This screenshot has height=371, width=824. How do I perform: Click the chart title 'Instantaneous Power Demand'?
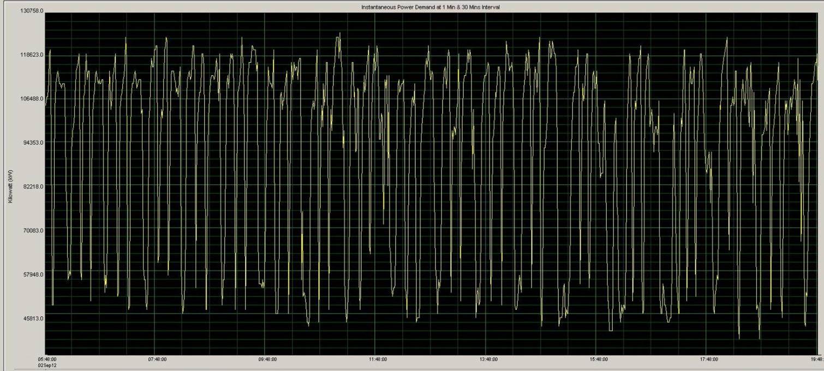point(430,7)
